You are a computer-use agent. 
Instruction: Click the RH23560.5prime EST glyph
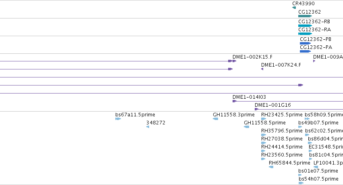[263, 159]
